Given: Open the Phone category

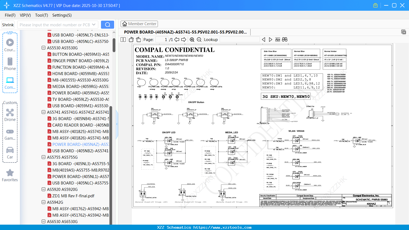Looking at the screenshot, I should click(10, 64).
